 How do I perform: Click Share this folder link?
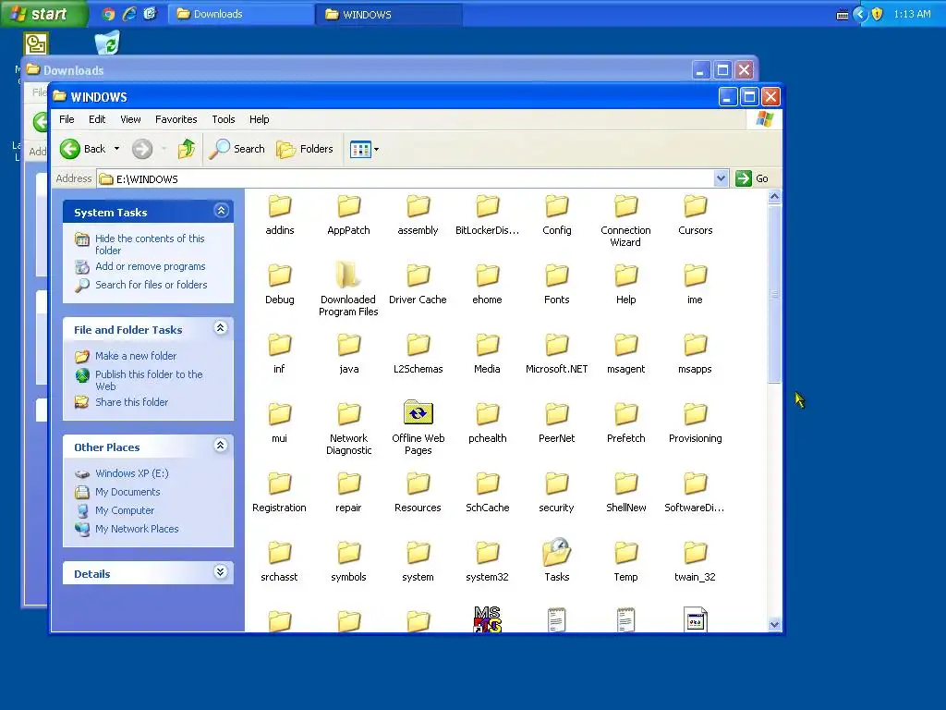pyautogui.click(x=131, y=402)
